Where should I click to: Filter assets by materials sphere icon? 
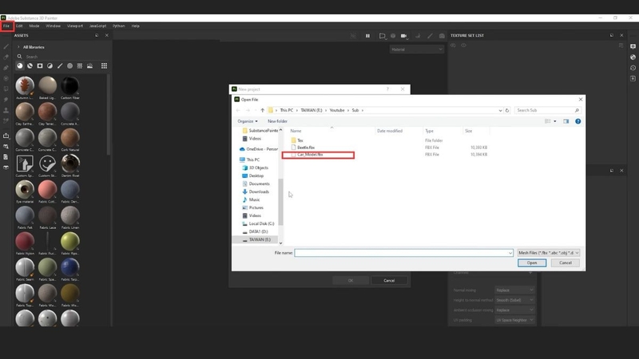click(x=20, y=66)
